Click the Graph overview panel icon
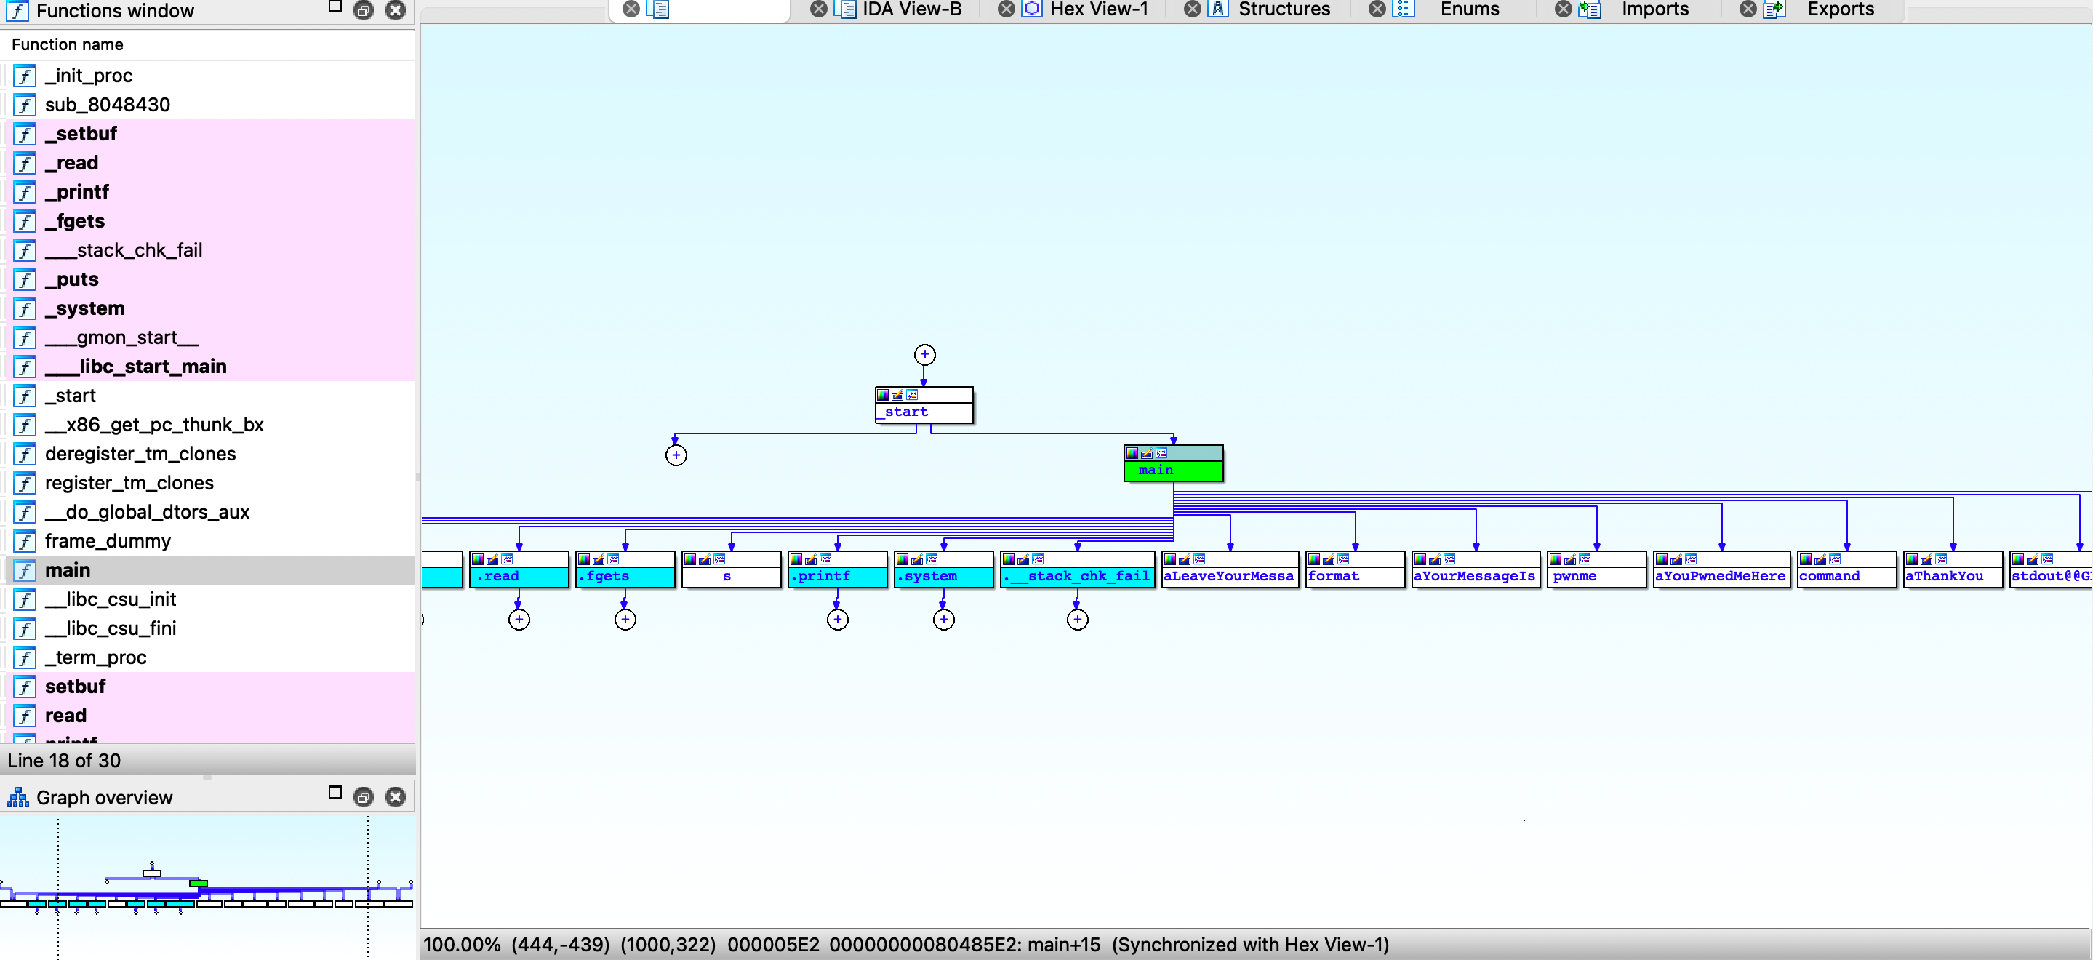 point(18,797)
